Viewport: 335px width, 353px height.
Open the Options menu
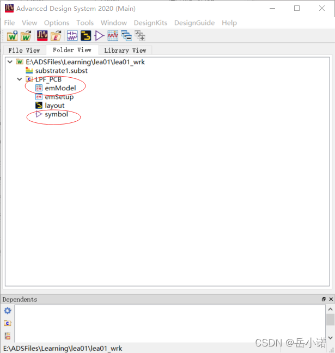[57, 23]
